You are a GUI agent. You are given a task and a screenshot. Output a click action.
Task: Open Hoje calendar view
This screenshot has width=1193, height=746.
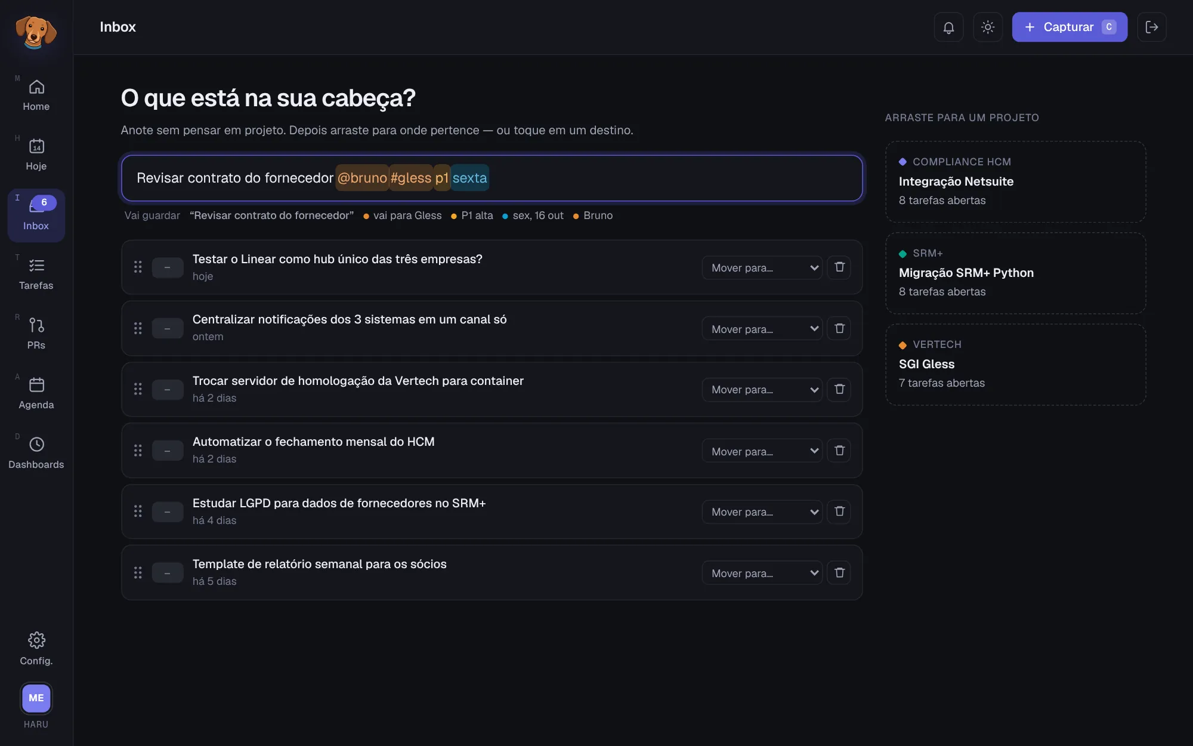pos(36,155)
